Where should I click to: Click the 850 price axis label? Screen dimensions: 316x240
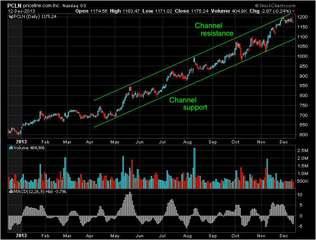[303, 86]
